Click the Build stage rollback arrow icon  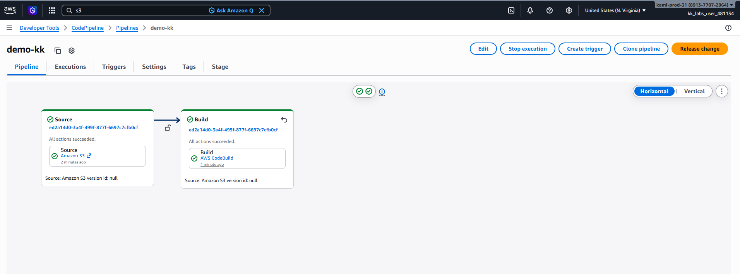point(284,120)
